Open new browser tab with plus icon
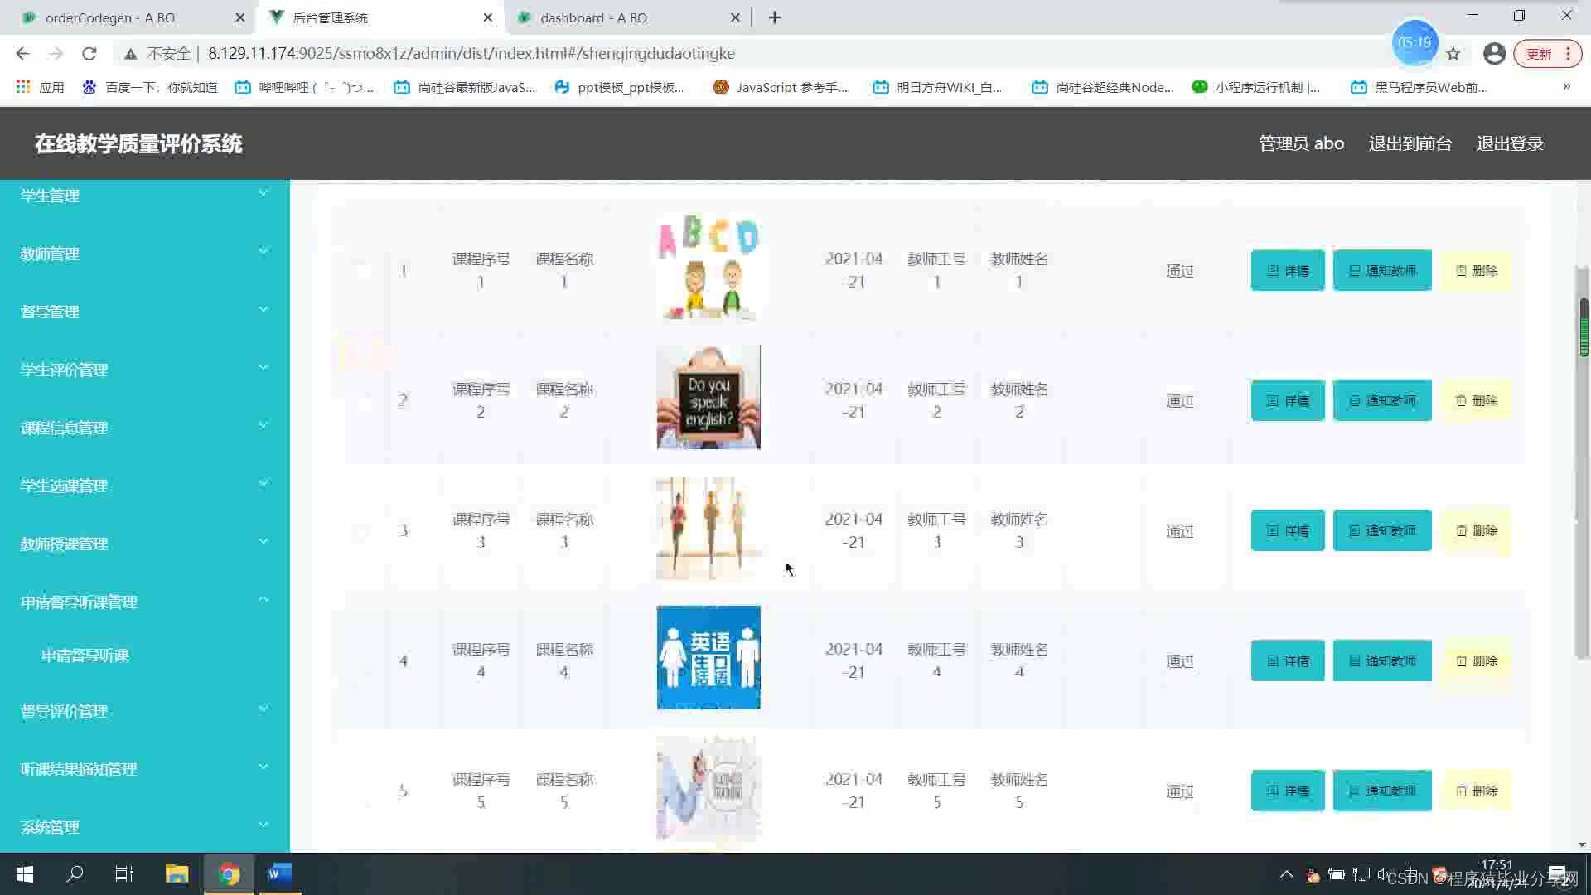The image size is (1591, 895). (x=775, y=17)
